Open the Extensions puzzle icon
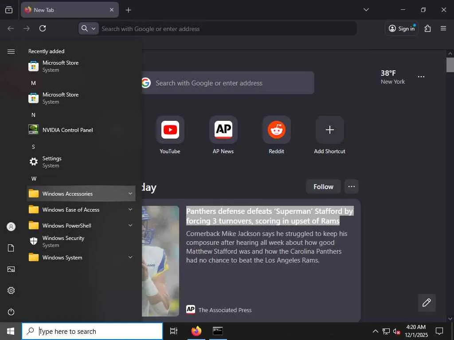The width and height of the screenshot is (454, 340). (x=427, y=28)
